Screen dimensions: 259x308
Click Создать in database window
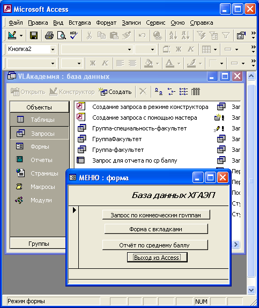(x=115, y=92)
